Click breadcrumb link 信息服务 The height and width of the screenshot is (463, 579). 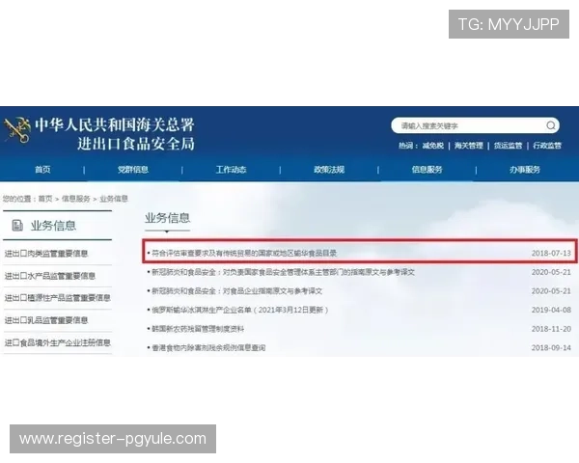click(75, 199)
